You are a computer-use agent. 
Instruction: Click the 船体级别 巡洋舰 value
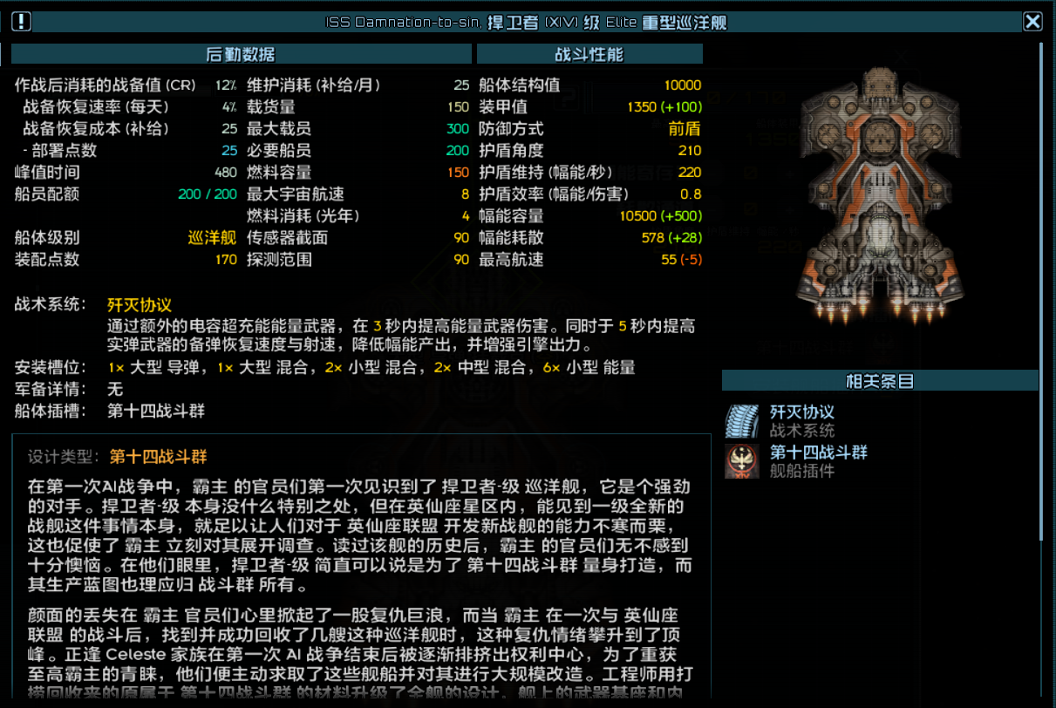(212, 238)
